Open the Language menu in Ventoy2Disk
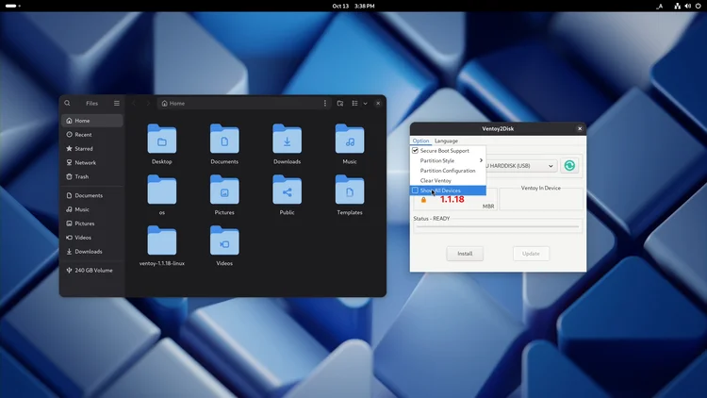 coord(446,141)
